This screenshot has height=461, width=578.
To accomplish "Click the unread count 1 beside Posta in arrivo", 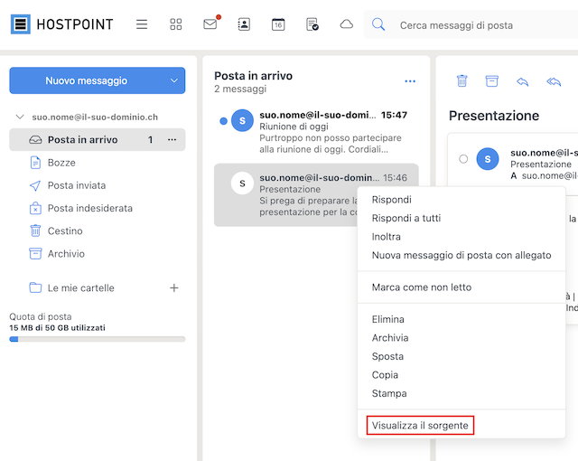I will tap(151, 140).
